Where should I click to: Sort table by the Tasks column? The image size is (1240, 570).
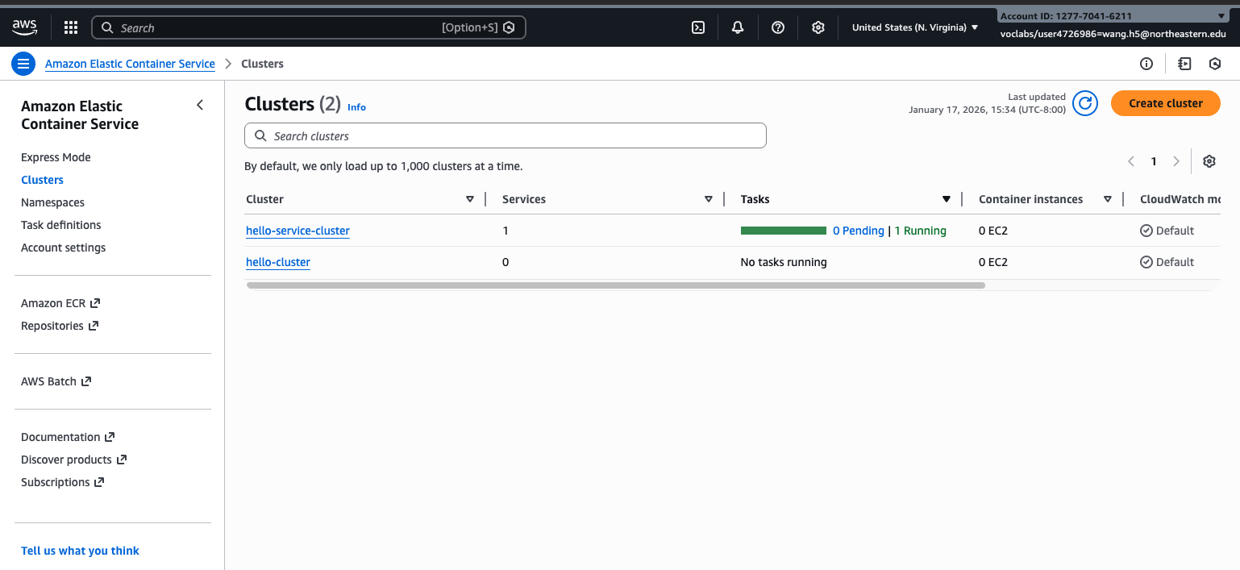click(946, 199)
